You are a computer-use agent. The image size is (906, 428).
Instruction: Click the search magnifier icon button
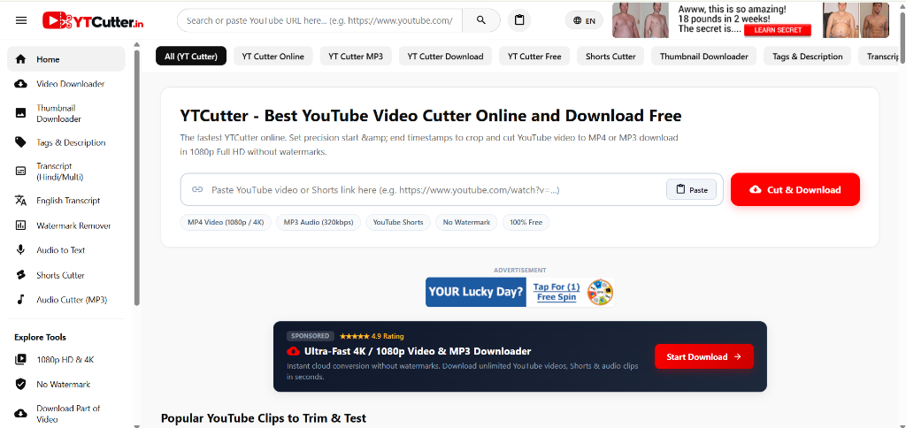click(x=480, y=20)
